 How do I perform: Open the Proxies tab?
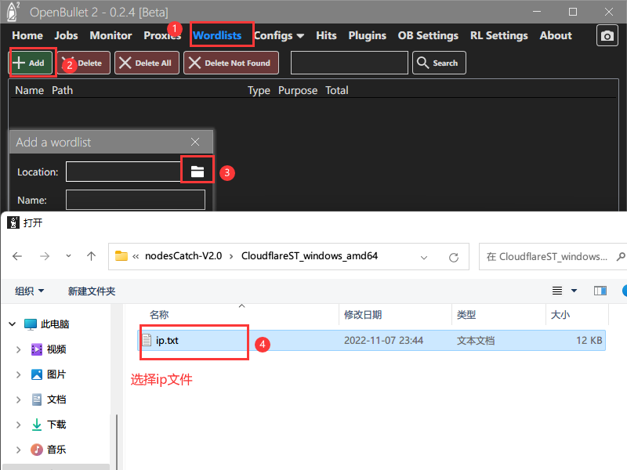point(161,35)
